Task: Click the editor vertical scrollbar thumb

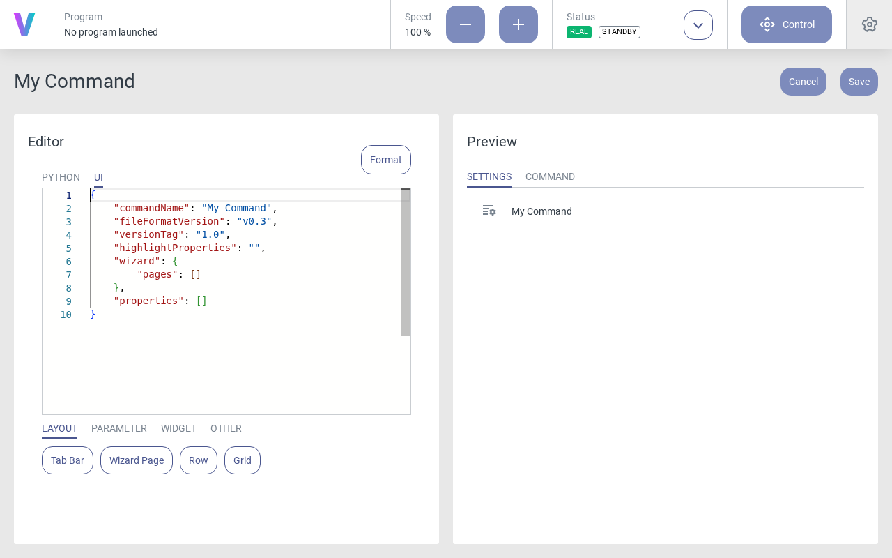Action: click(406, 262)
